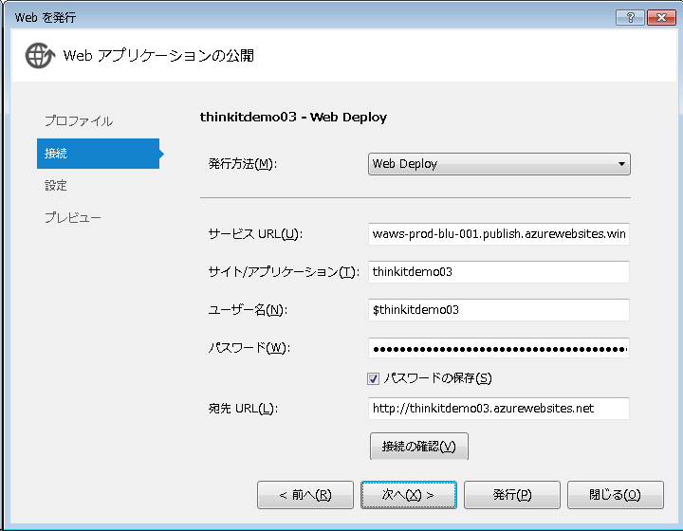Viewport: 683px width, 531px height.
Task: Toggle the パスワードの保存 checkbox
Action: coord(373,378)
